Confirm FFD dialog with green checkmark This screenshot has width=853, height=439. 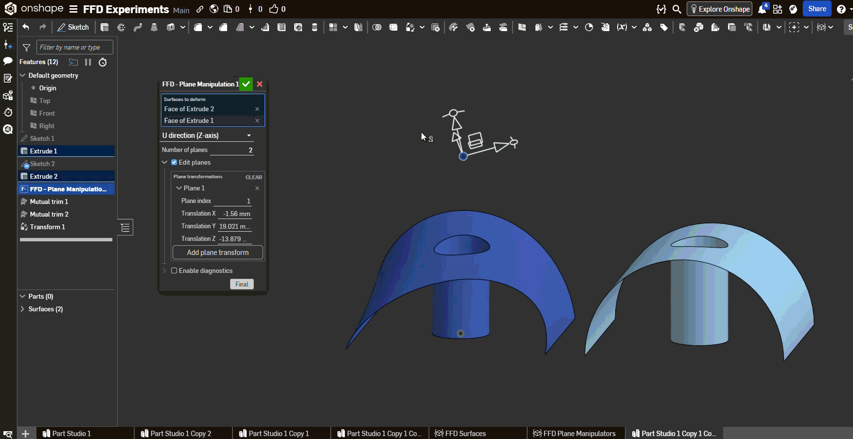coord(246,84)
